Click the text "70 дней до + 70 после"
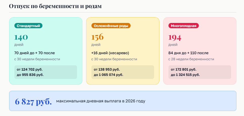The height and width of the screenshot is (116, 244). 34,53
